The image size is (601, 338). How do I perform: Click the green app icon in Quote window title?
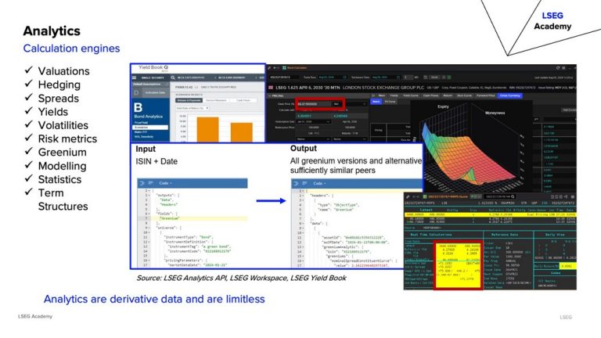(x=425, y=196)
